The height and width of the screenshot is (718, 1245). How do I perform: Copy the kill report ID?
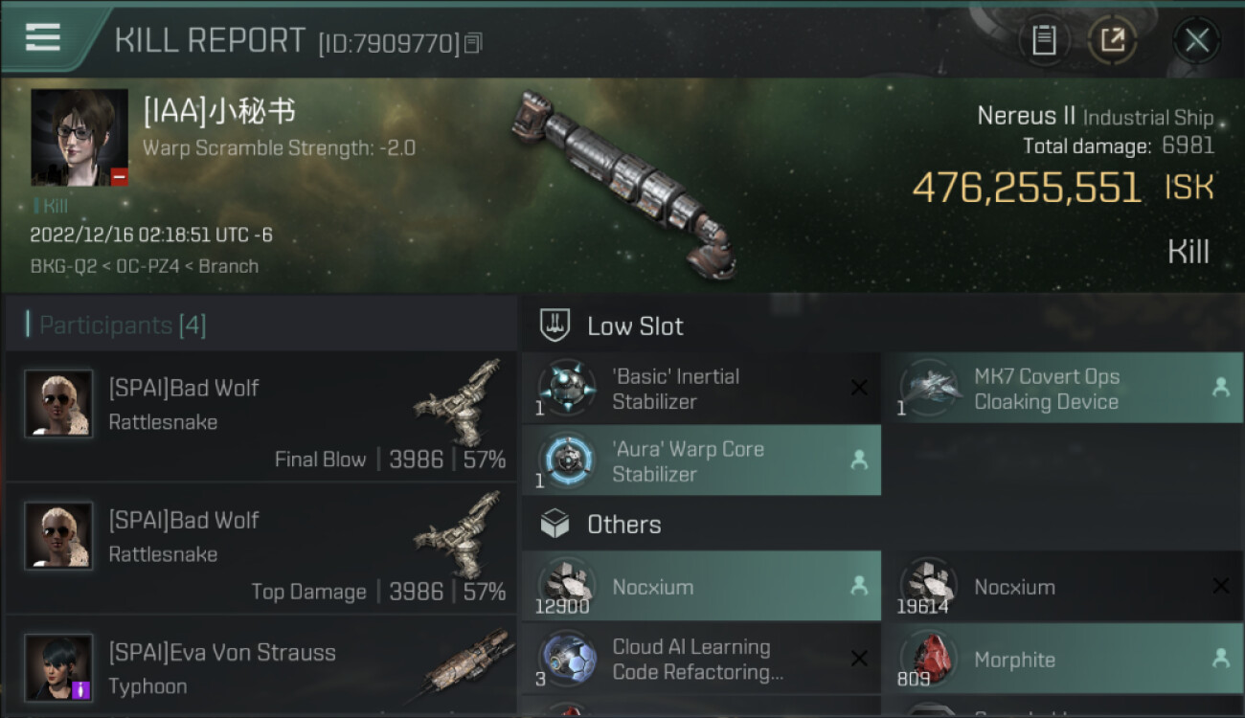[473, 43]
